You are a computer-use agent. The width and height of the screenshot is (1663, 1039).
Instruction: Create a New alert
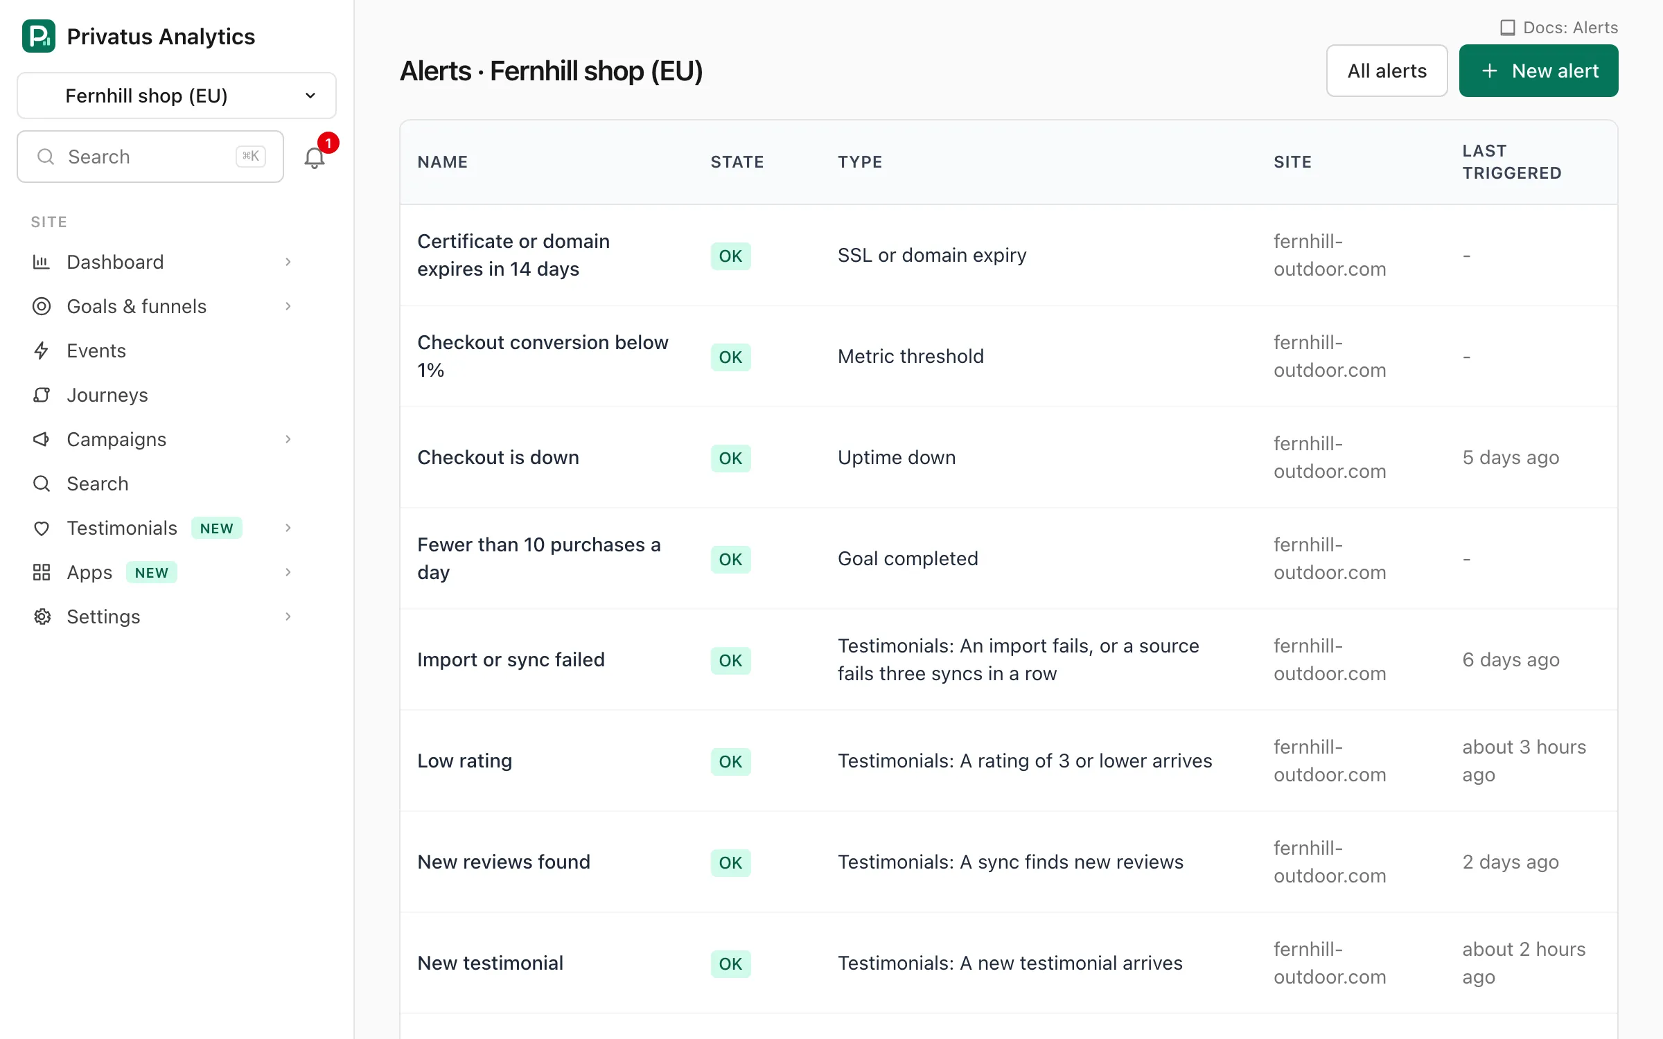coord(1538,71)
